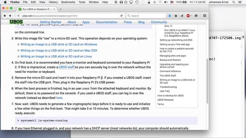The height and width of the screenshot is (138, 246).
Task: Click the chat bubble toolbar icon
Action: tap(196, 16)
